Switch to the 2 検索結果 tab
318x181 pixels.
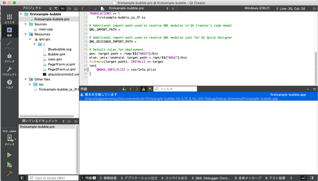pos(108,178)
